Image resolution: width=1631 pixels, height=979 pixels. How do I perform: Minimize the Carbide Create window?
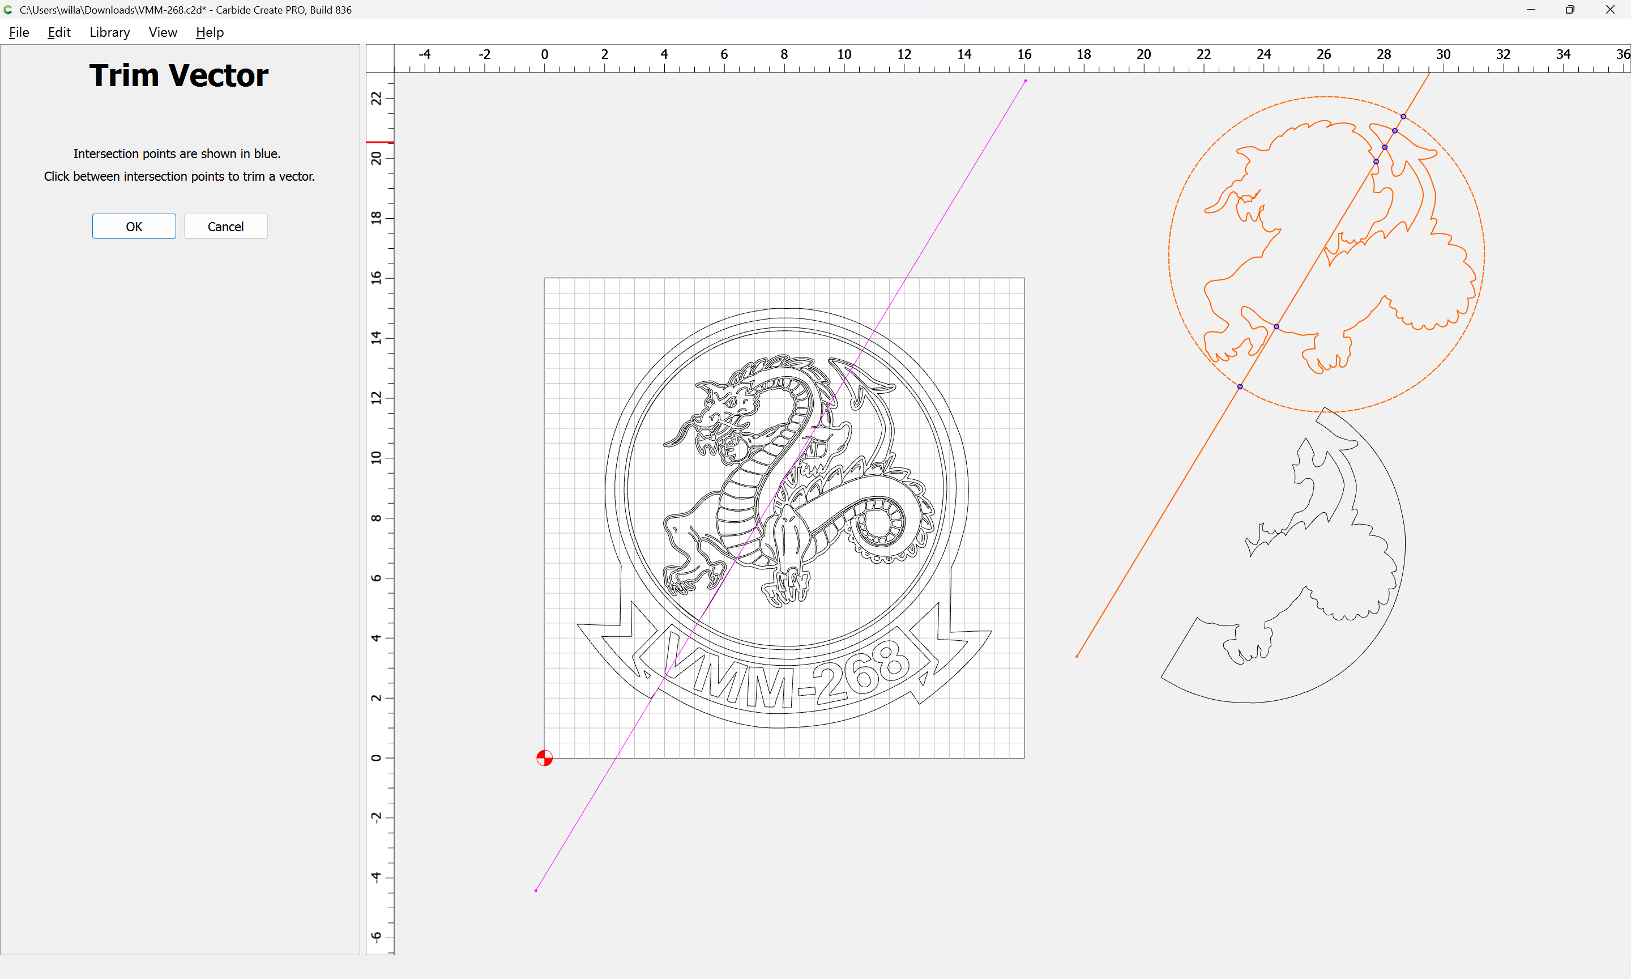point(1531,10)
